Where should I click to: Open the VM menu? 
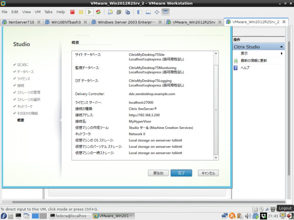[x=38, y=12]
